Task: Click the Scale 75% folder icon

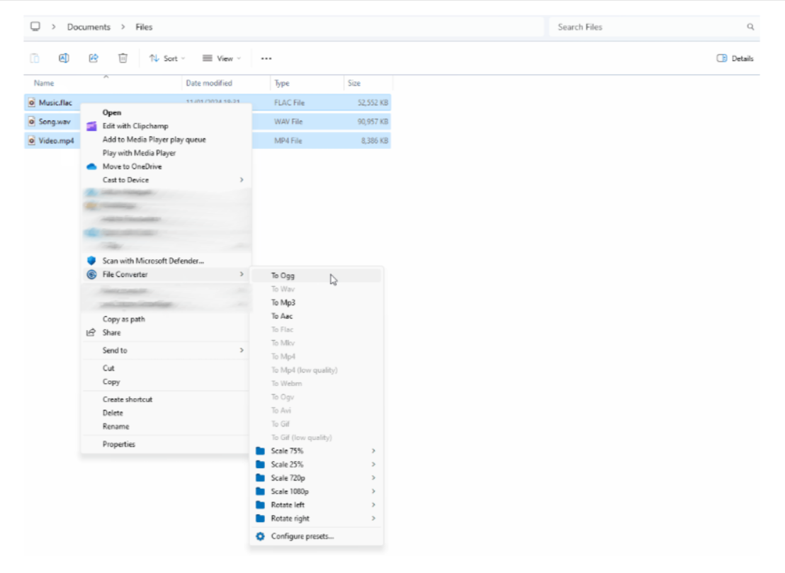Action: coord(260,451)
